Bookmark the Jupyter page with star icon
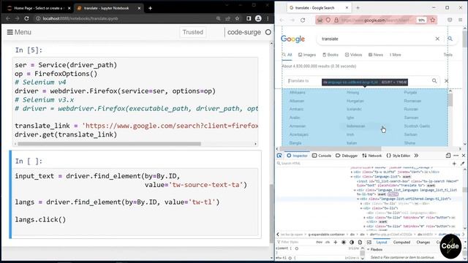 click(x=237, y=18)
